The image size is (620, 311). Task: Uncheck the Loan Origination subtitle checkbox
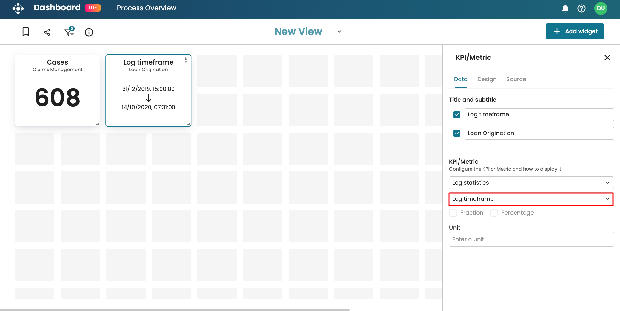457,133
